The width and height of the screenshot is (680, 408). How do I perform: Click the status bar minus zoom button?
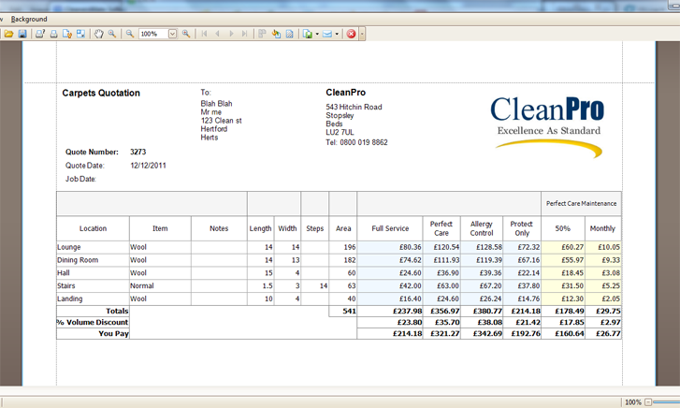pos(648,402)
